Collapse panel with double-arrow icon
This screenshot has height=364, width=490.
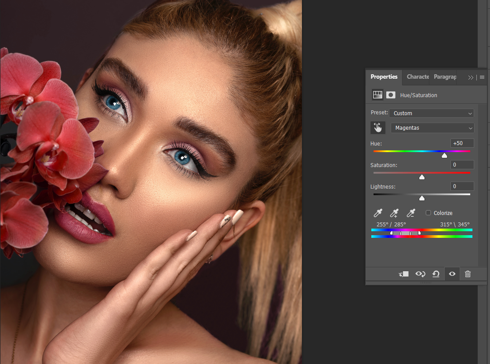pyautogui.click(x=471, y=77)
